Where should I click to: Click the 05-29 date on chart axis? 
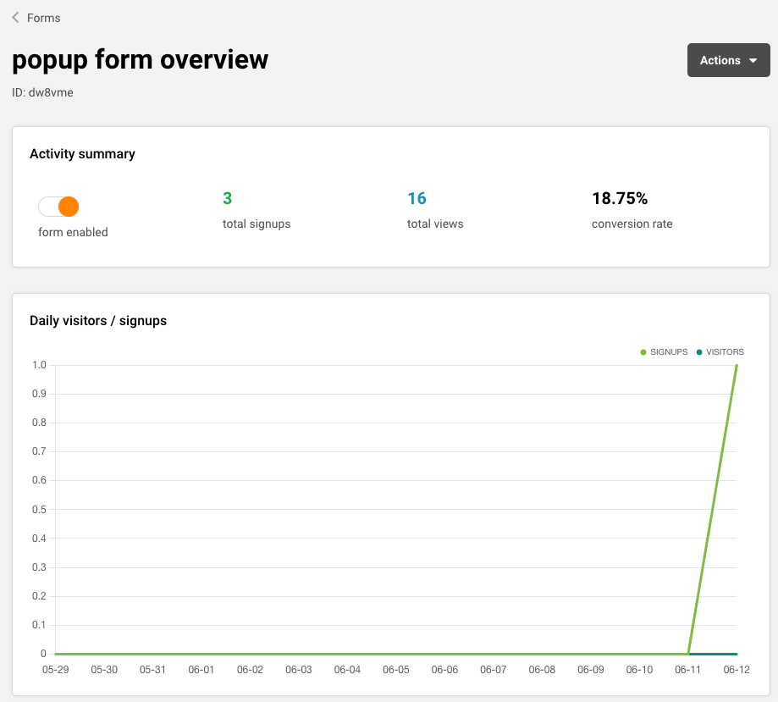point(55,670)
